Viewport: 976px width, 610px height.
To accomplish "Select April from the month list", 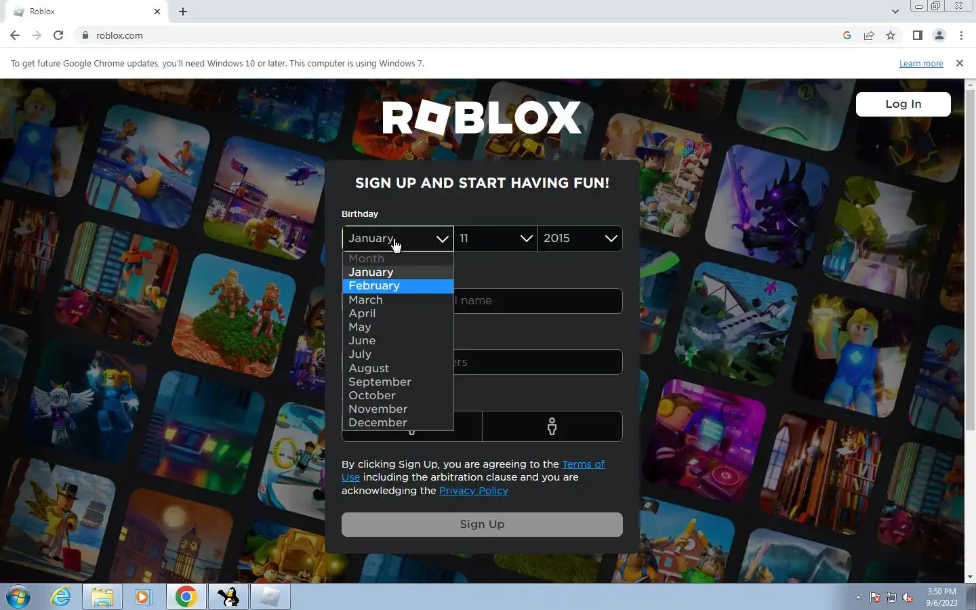I will [398, 313].
